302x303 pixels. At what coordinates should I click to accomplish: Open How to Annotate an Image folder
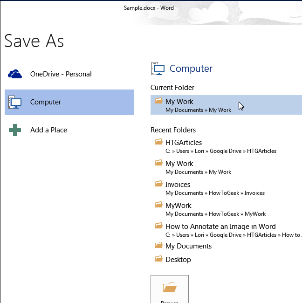point(226,230)
